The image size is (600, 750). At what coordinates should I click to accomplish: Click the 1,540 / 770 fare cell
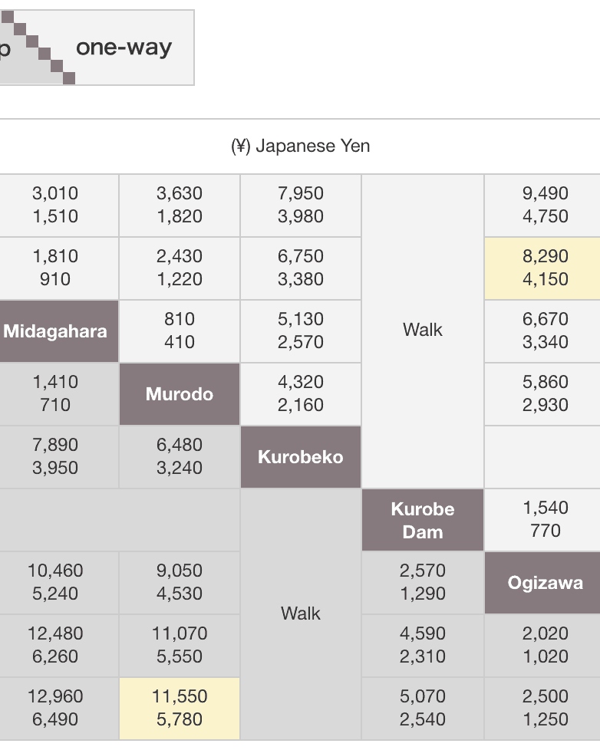tap(545, 519)
